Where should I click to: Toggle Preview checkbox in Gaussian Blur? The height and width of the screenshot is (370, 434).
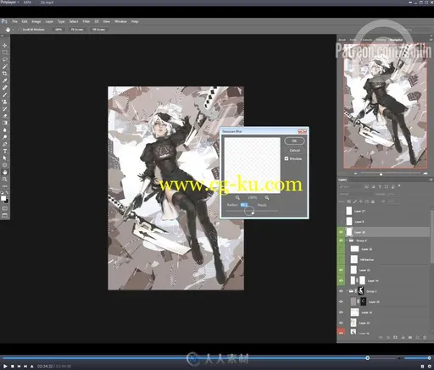[x=287, y=158]
